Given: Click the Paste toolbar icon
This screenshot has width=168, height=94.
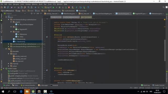Looking at the screenshot, I should pyautogui.click(x=25, y=7).
